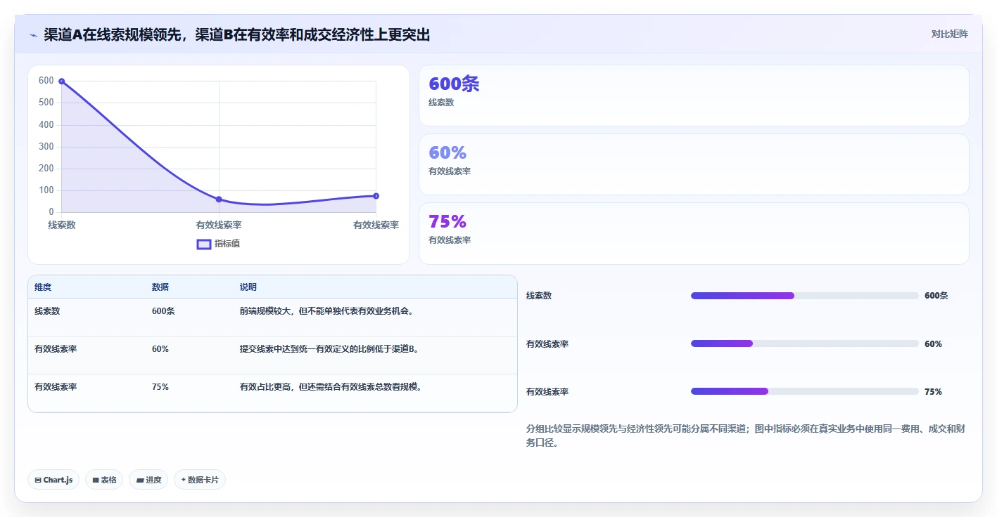Click the 75% value beside the progress bar
This screenshot has height=517, width=997.
point(933,392)
